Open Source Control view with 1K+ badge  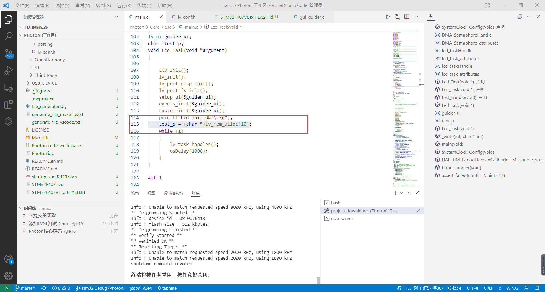pos(9,53)
